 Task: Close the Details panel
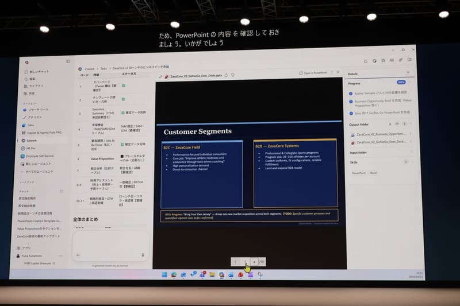[408, 72]
